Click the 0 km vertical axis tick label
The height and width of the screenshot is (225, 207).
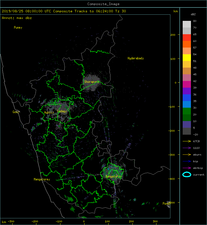[175, 83]
